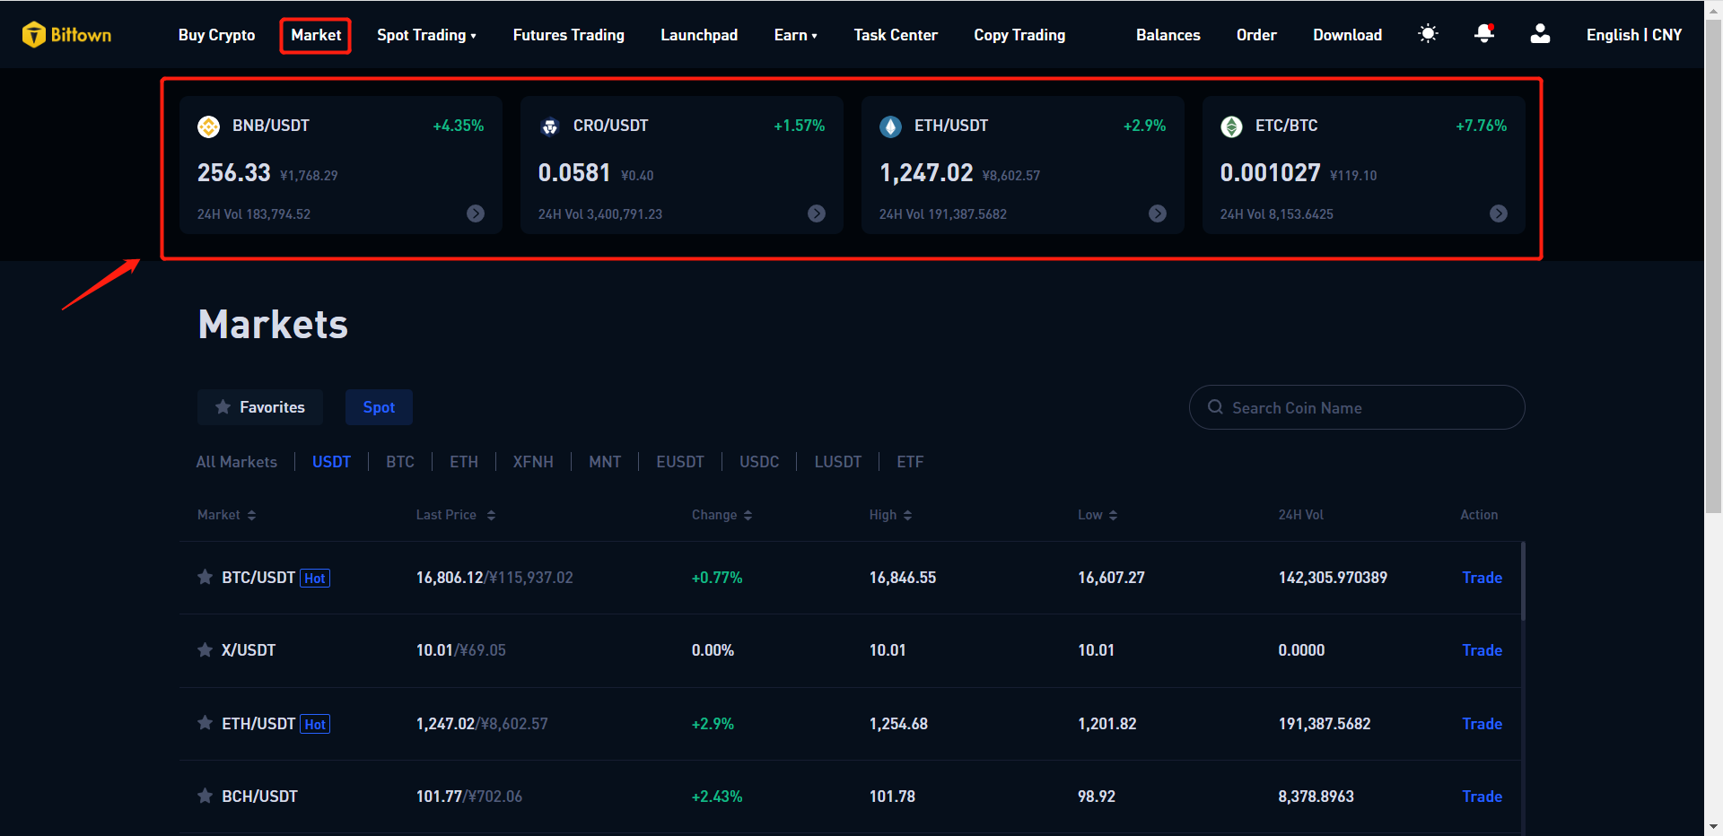Viewport: 1723px width, 836px height.
Task: Favorite BTC/USDT with its star
Action: tap(206, 577)
